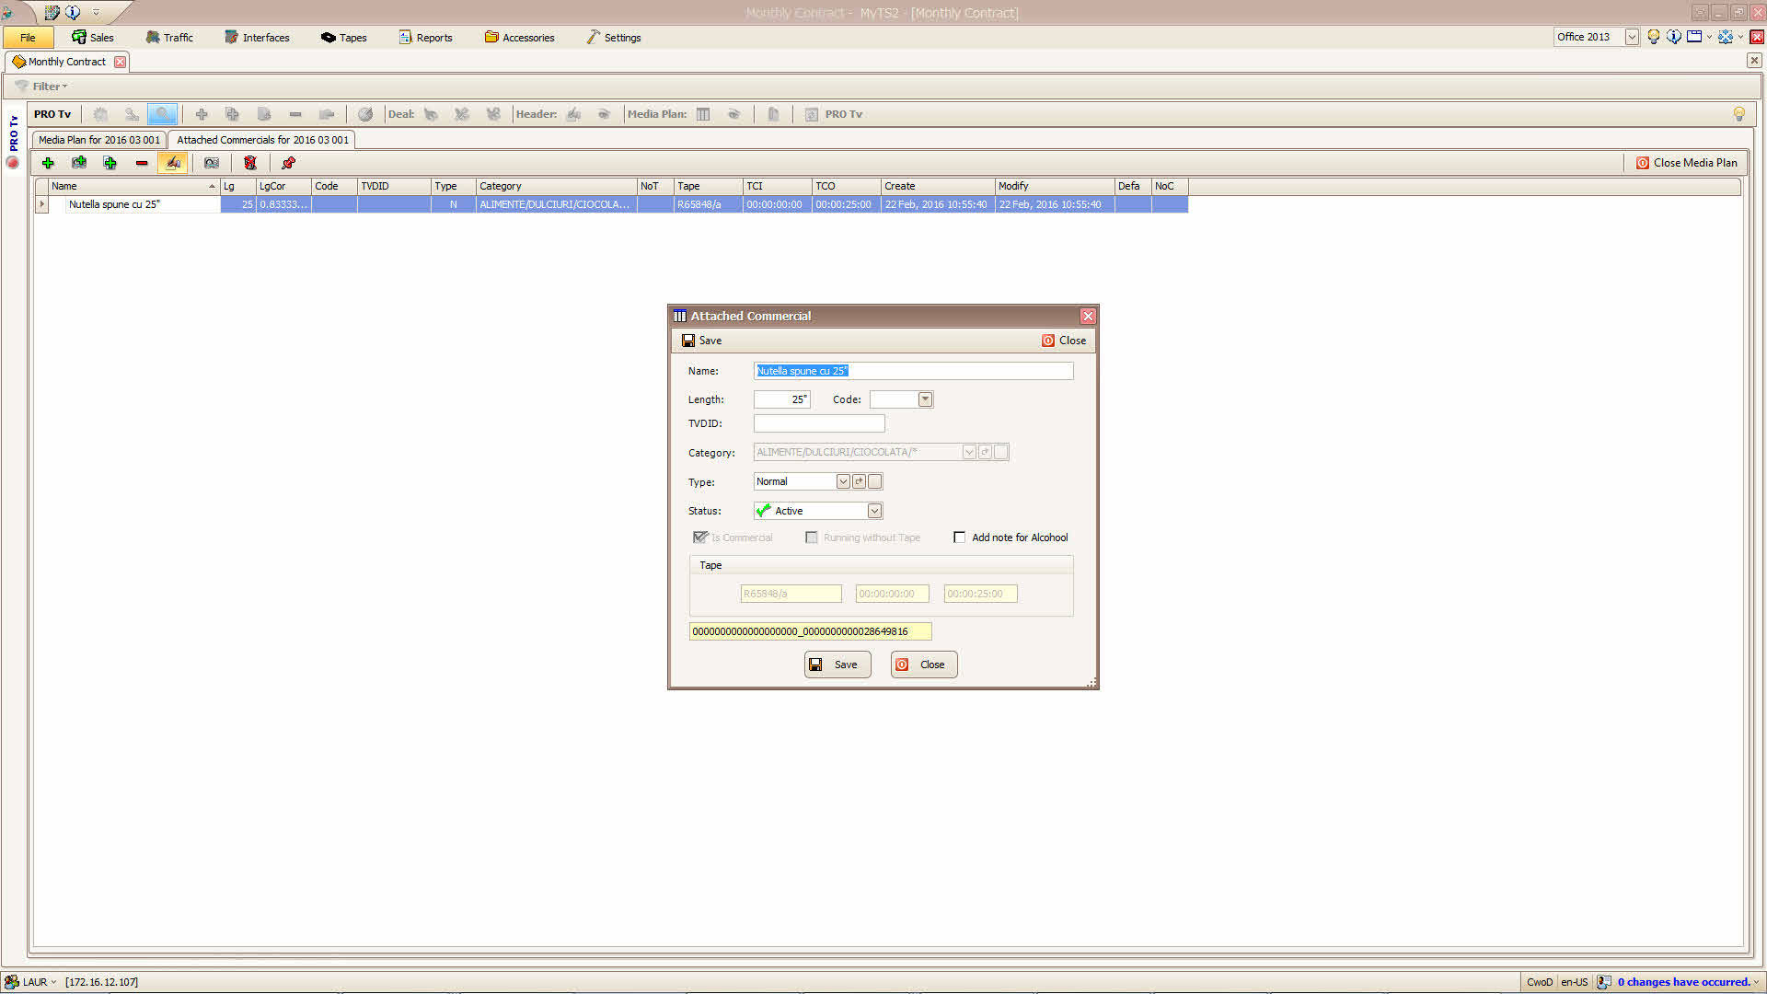
Task: Click the red pushpin icon
Action: point(288,163)
